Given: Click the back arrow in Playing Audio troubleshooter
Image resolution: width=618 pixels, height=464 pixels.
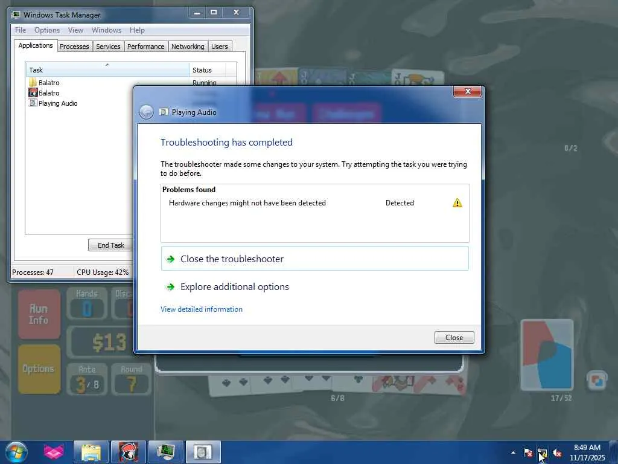Looking at the screenshot, I should coord(146,112).
